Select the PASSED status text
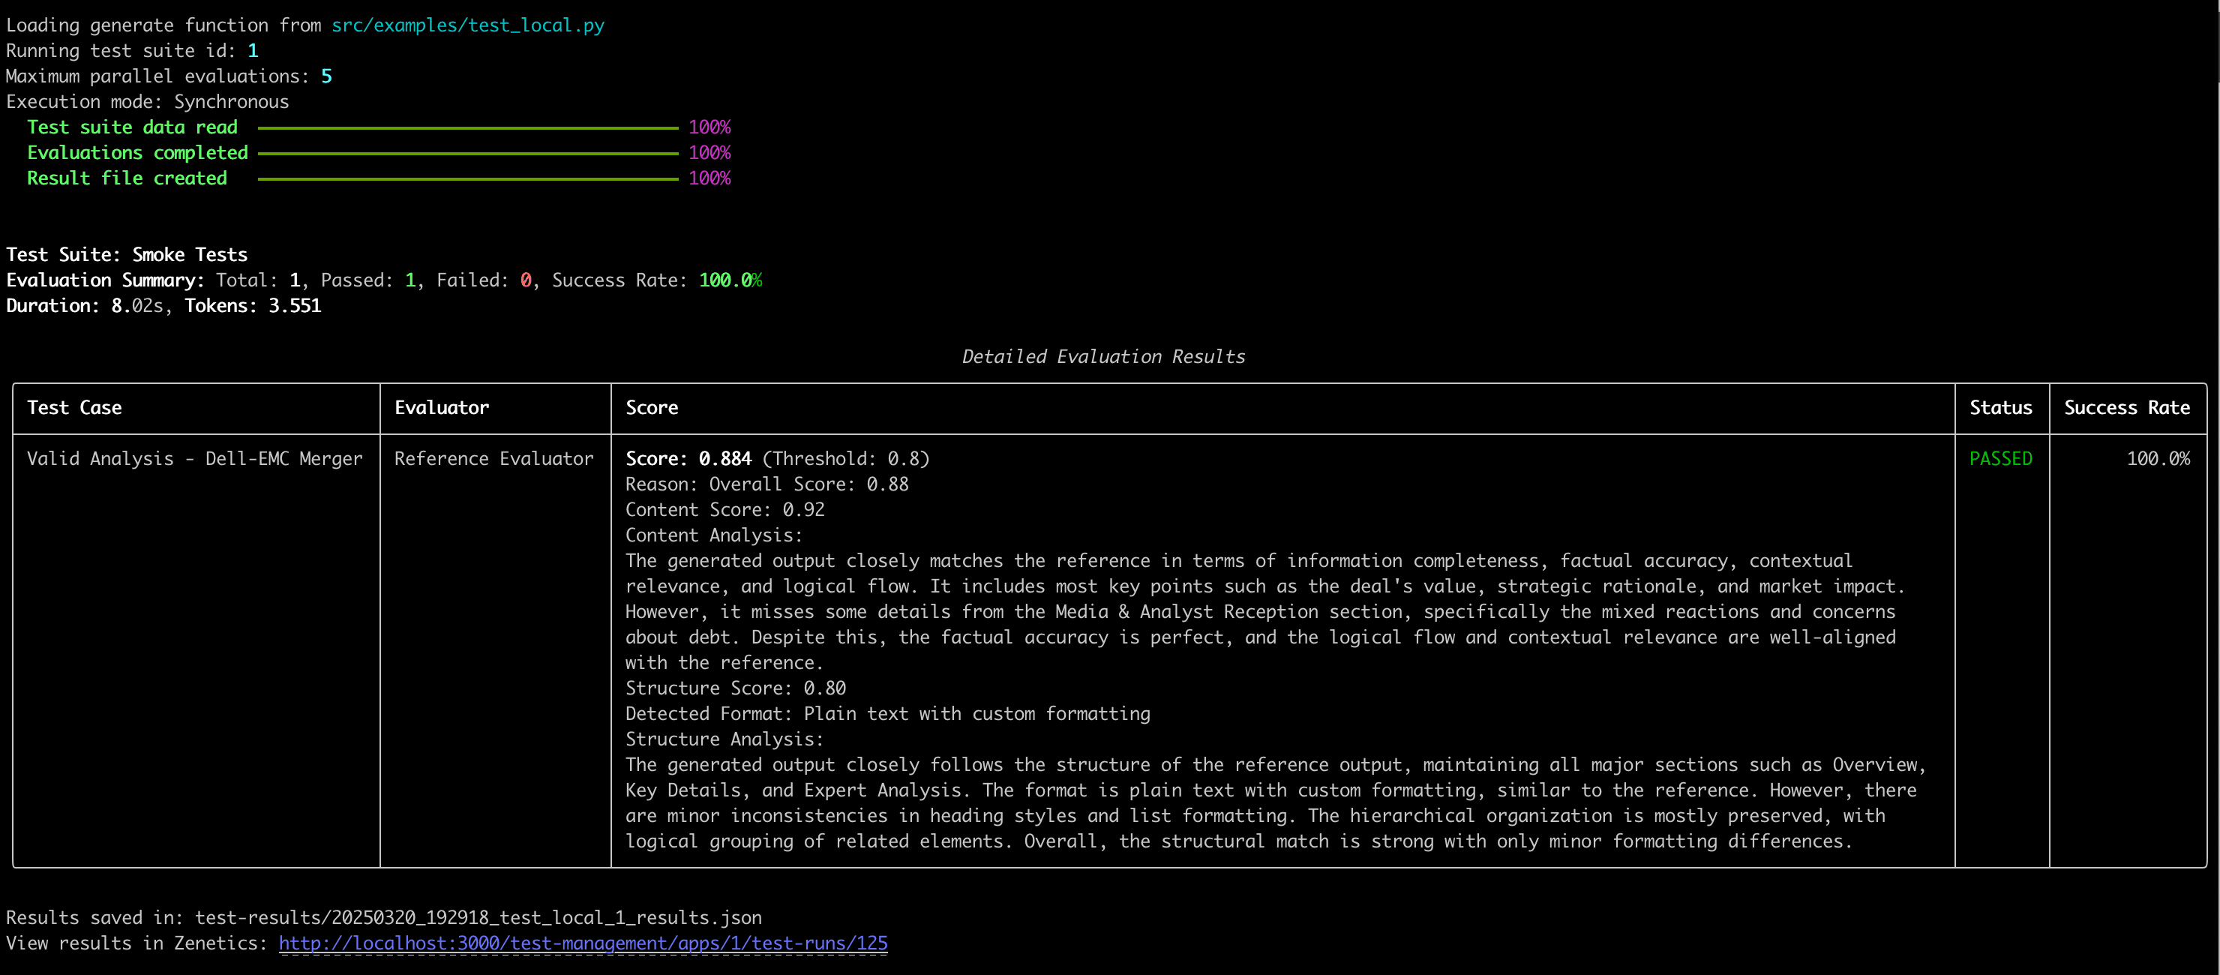2220x975 pixels. tap(2001, 458)
